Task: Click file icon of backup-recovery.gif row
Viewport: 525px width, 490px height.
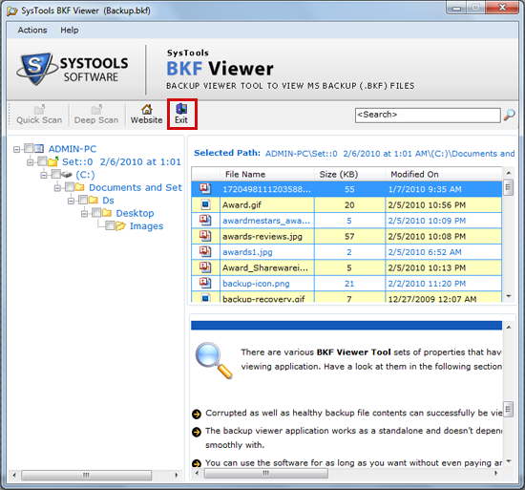Action: pyautogui.click(x=205, y=297)
